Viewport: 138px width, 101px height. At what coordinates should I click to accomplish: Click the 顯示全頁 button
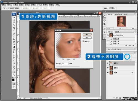point(36,8)
